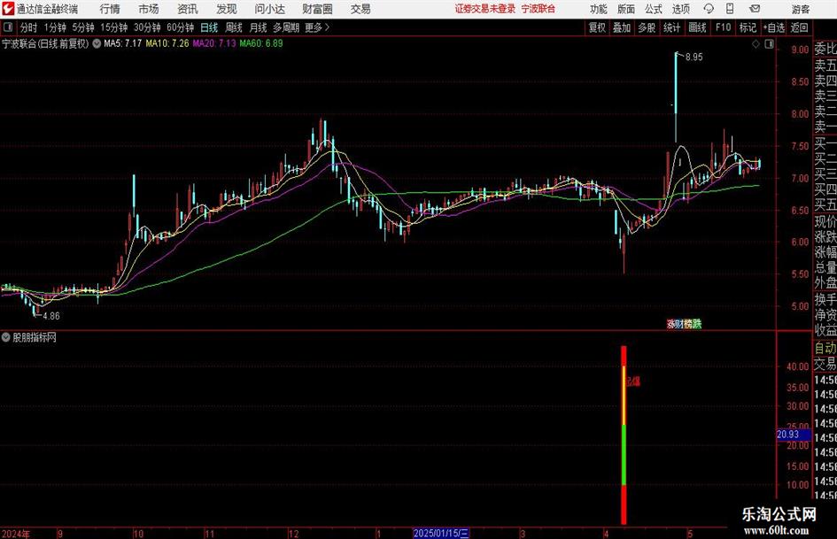Click the 统计 statistics toolbar button
Viewport: 837px width, 539px height.
(x=671, y=27)
